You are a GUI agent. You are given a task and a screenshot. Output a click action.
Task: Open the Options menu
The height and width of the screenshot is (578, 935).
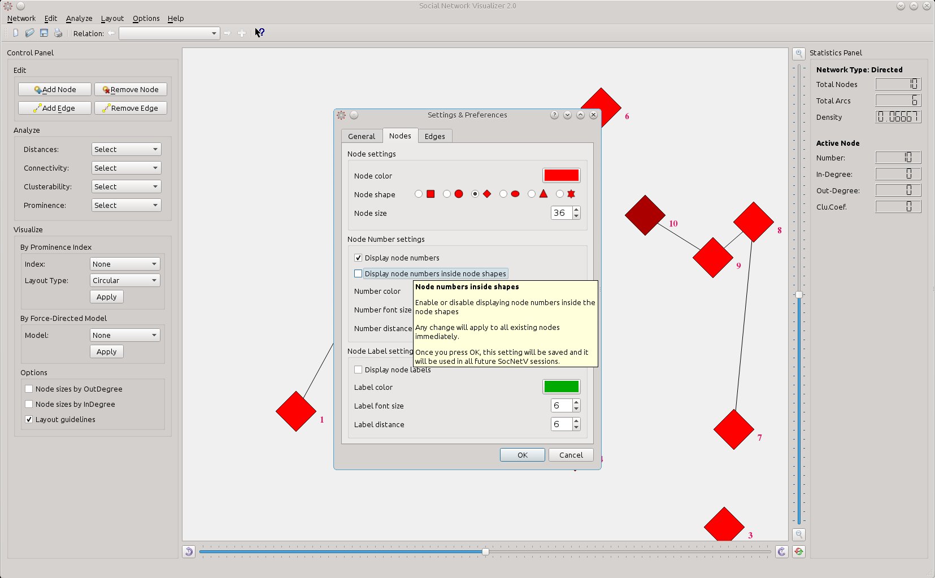coord(146,18)
